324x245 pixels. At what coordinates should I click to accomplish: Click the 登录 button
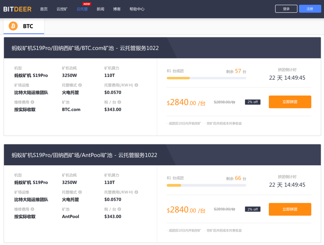[x=286, y=9]
